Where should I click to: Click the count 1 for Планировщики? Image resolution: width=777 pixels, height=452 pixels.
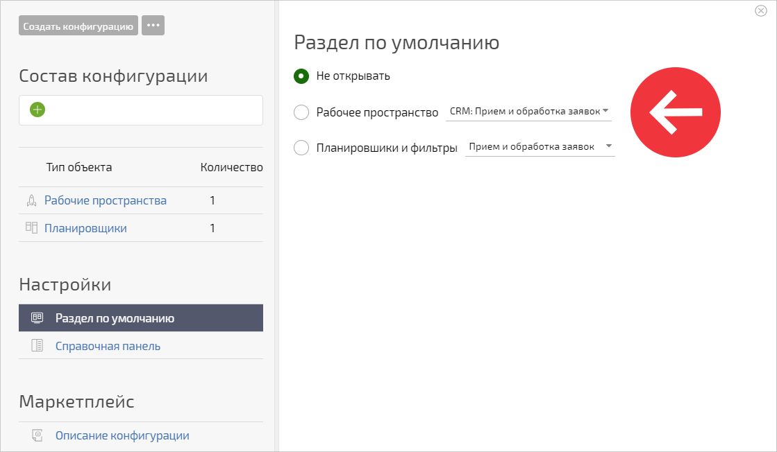[x=212, y=228]
